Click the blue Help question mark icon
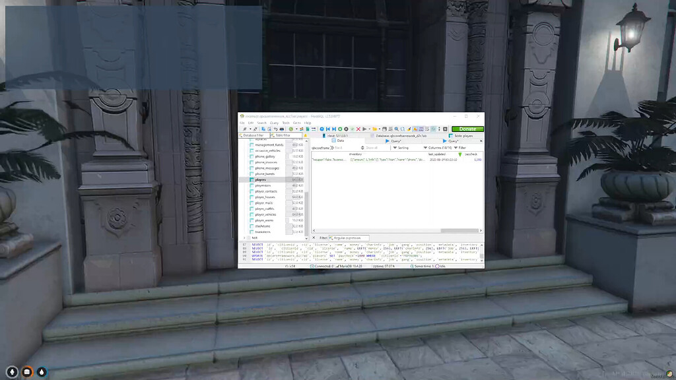676x380 pixels. coord(321,129)
